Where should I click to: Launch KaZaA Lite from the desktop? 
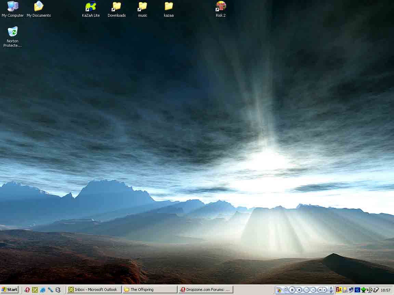click(91, 7)
